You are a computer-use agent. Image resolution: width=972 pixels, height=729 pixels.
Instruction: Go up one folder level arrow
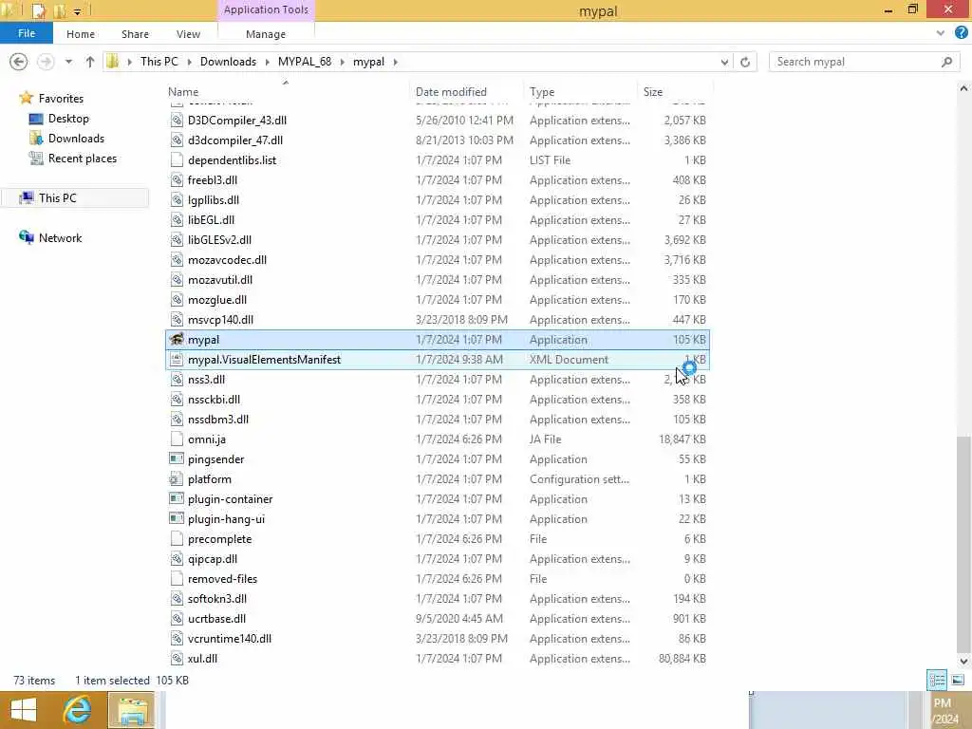pos(90,62)
